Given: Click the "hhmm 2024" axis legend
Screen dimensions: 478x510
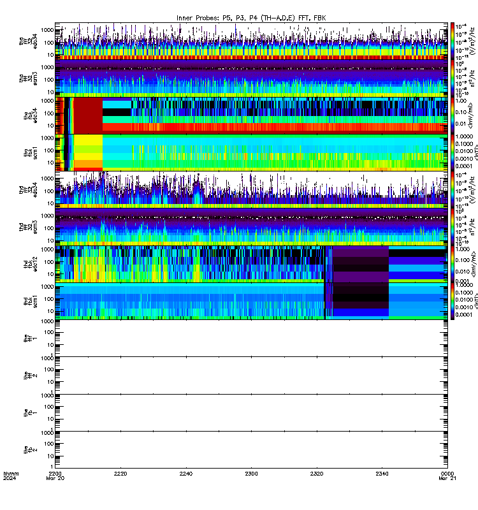Looking at the screenshot, I should (11, 476).
